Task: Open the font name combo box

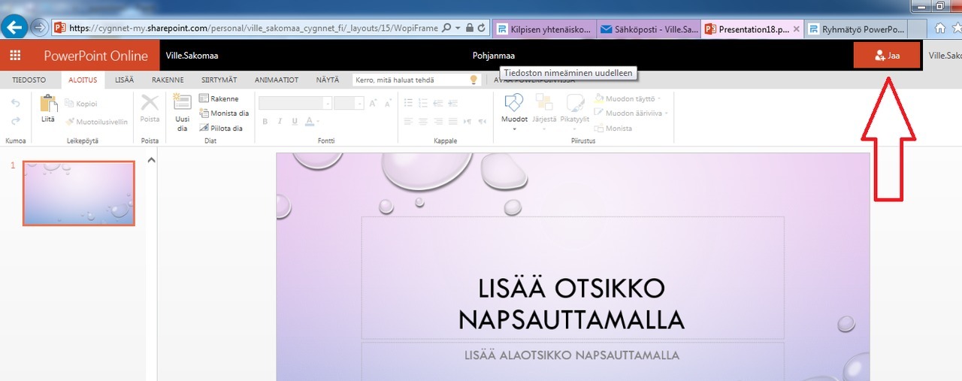Action: (x=295, y=103)
